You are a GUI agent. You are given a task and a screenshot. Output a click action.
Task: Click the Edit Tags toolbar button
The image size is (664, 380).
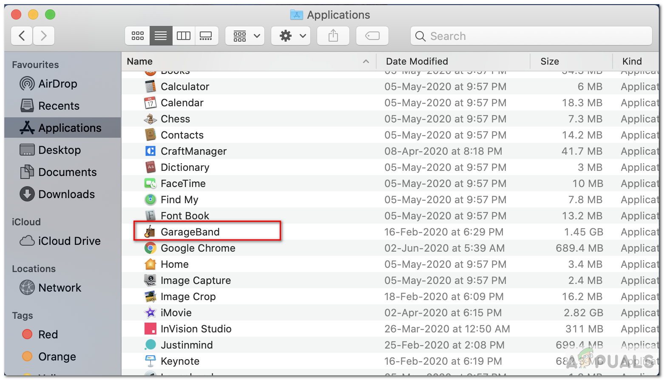click(372, 36)
